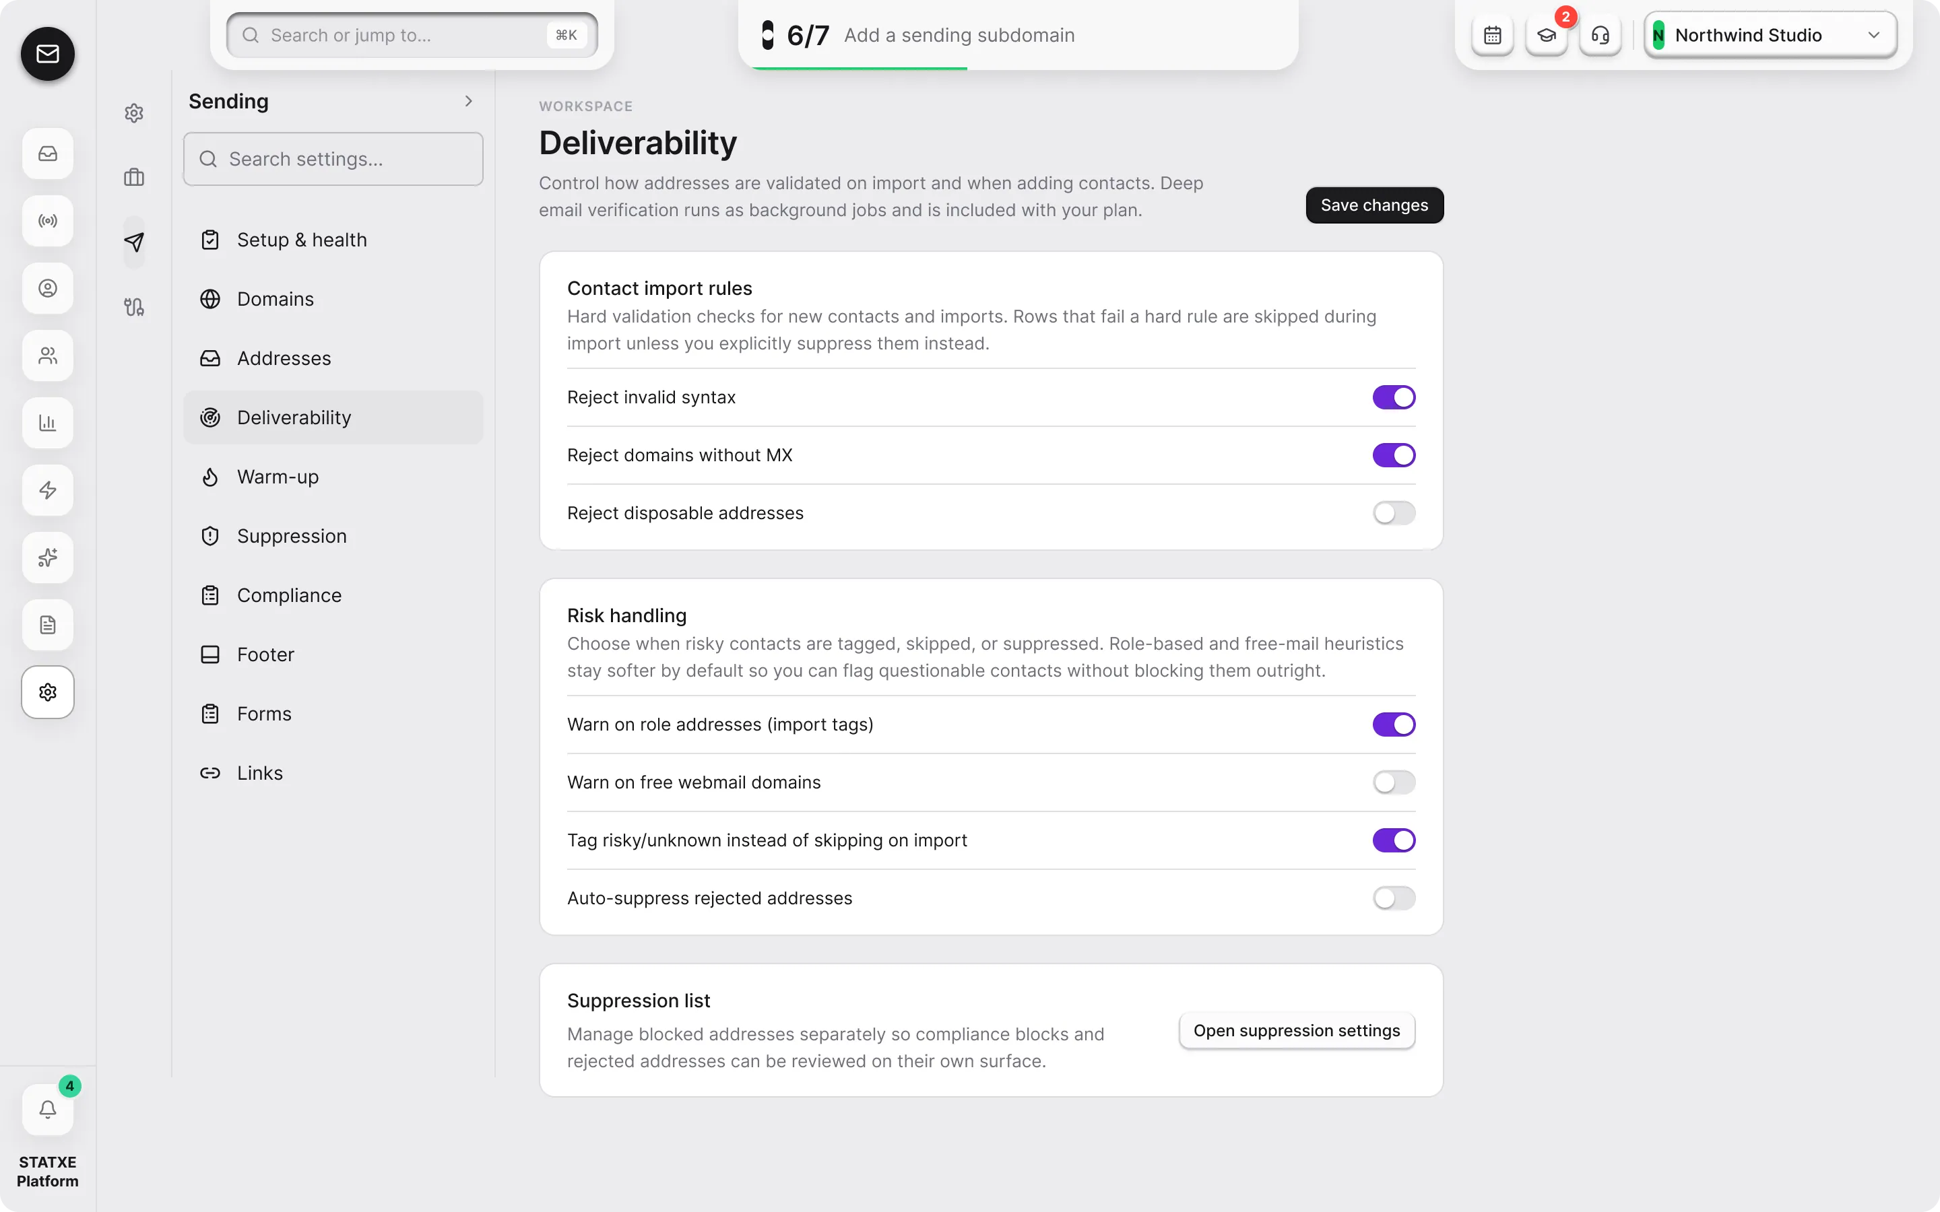Enable Auto-suppress rejected addresses
The width and height of the screenshot is (1940, 1212).
coord(1393,898)
